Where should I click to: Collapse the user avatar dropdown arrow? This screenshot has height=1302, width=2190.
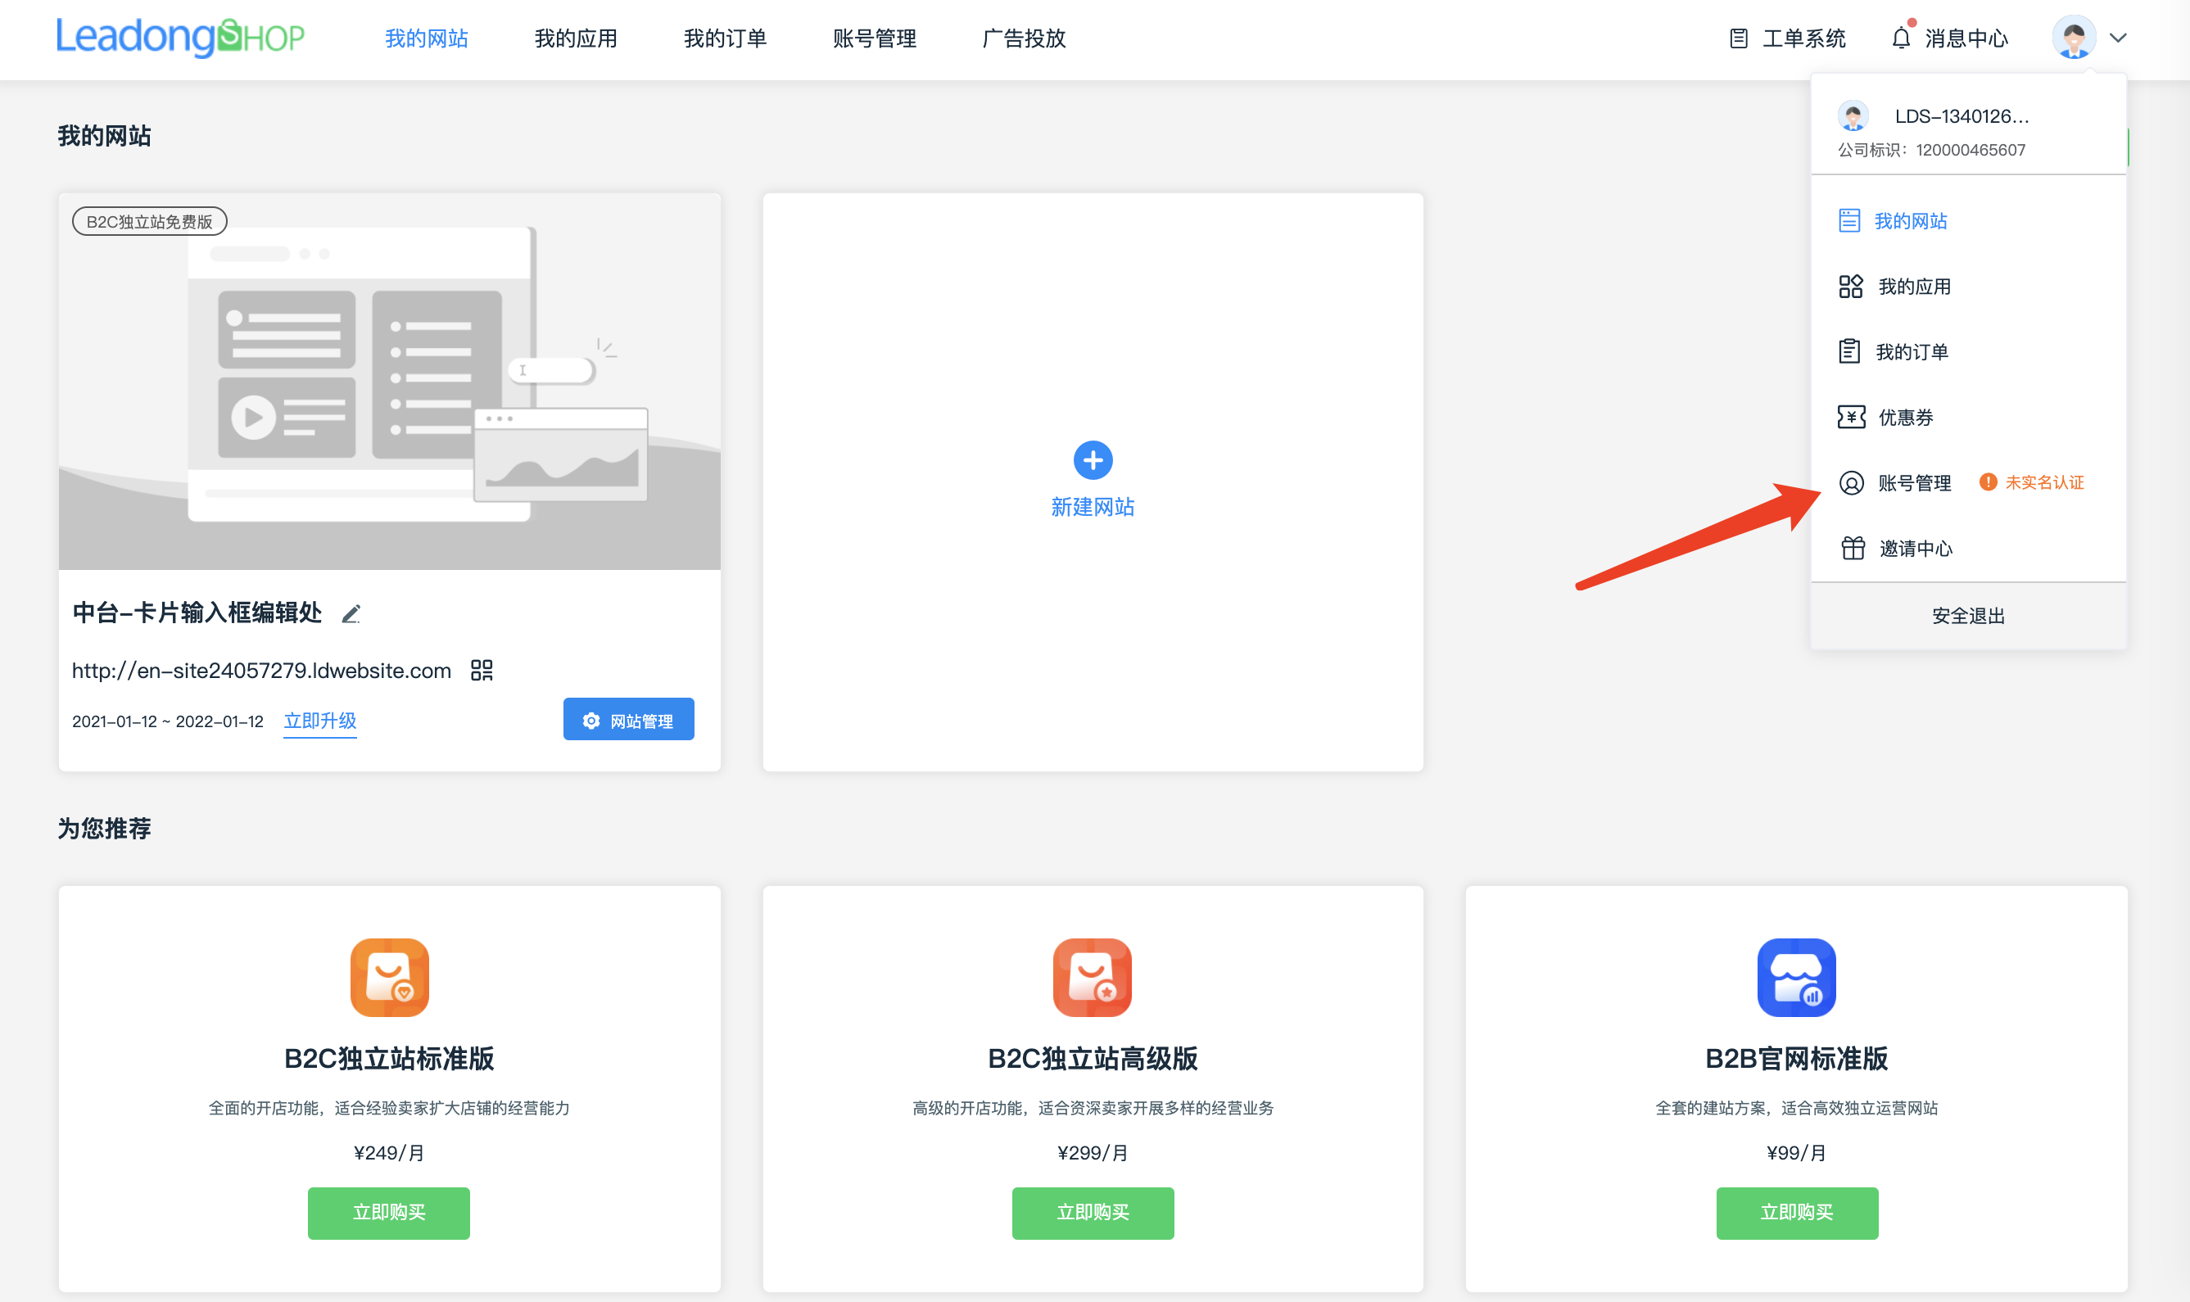point(2118,38)
